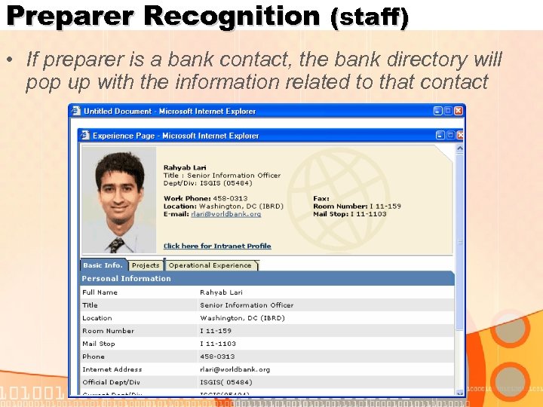Image resolution: width=543 pixels, height=407 pixels.
Task: Select the Basic Info. tab
Action: point(103,265)
